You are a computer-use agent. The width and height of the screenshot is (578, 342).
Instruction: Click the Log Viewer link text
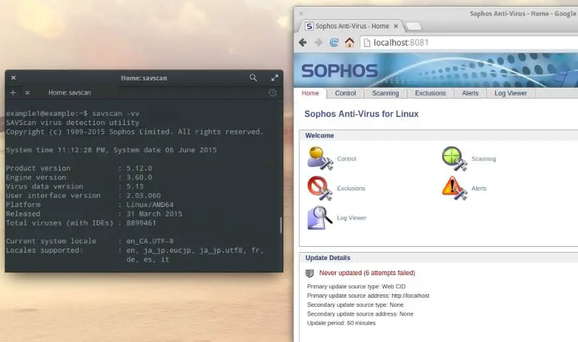click(352, 218)
